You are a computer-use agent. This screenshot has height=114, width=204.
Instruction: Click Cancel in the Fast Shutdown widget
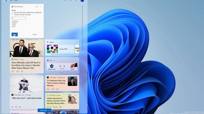(x=35, y=35)
